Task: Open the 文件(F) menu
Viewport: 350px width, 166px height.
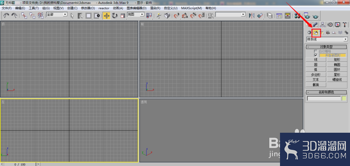Action: [x=7, y=8]
